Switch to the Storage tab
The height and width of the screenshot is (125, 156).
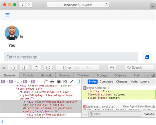102,75
